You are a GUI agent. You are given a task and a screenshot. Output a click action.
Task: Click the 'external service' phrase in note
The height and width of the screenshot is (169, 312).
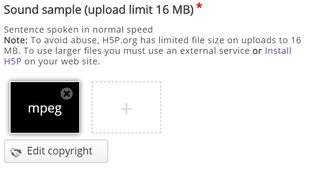[x=215, y=51]
